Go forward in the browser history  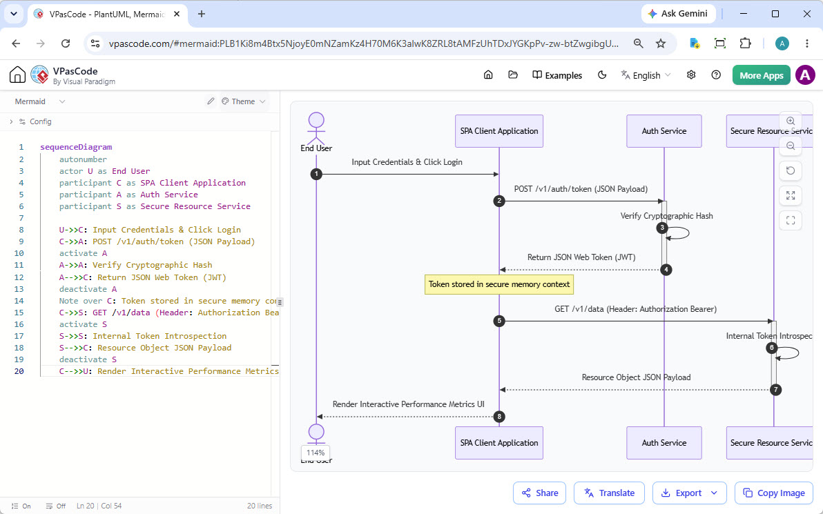click(x=41, y=43)
